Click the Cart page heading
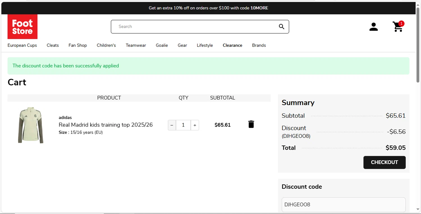Viewport: 421px width, 214px height. point(17,82)
